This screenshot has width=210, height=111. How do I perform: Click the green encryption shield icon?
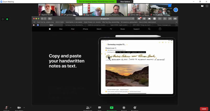click(7, 19)
